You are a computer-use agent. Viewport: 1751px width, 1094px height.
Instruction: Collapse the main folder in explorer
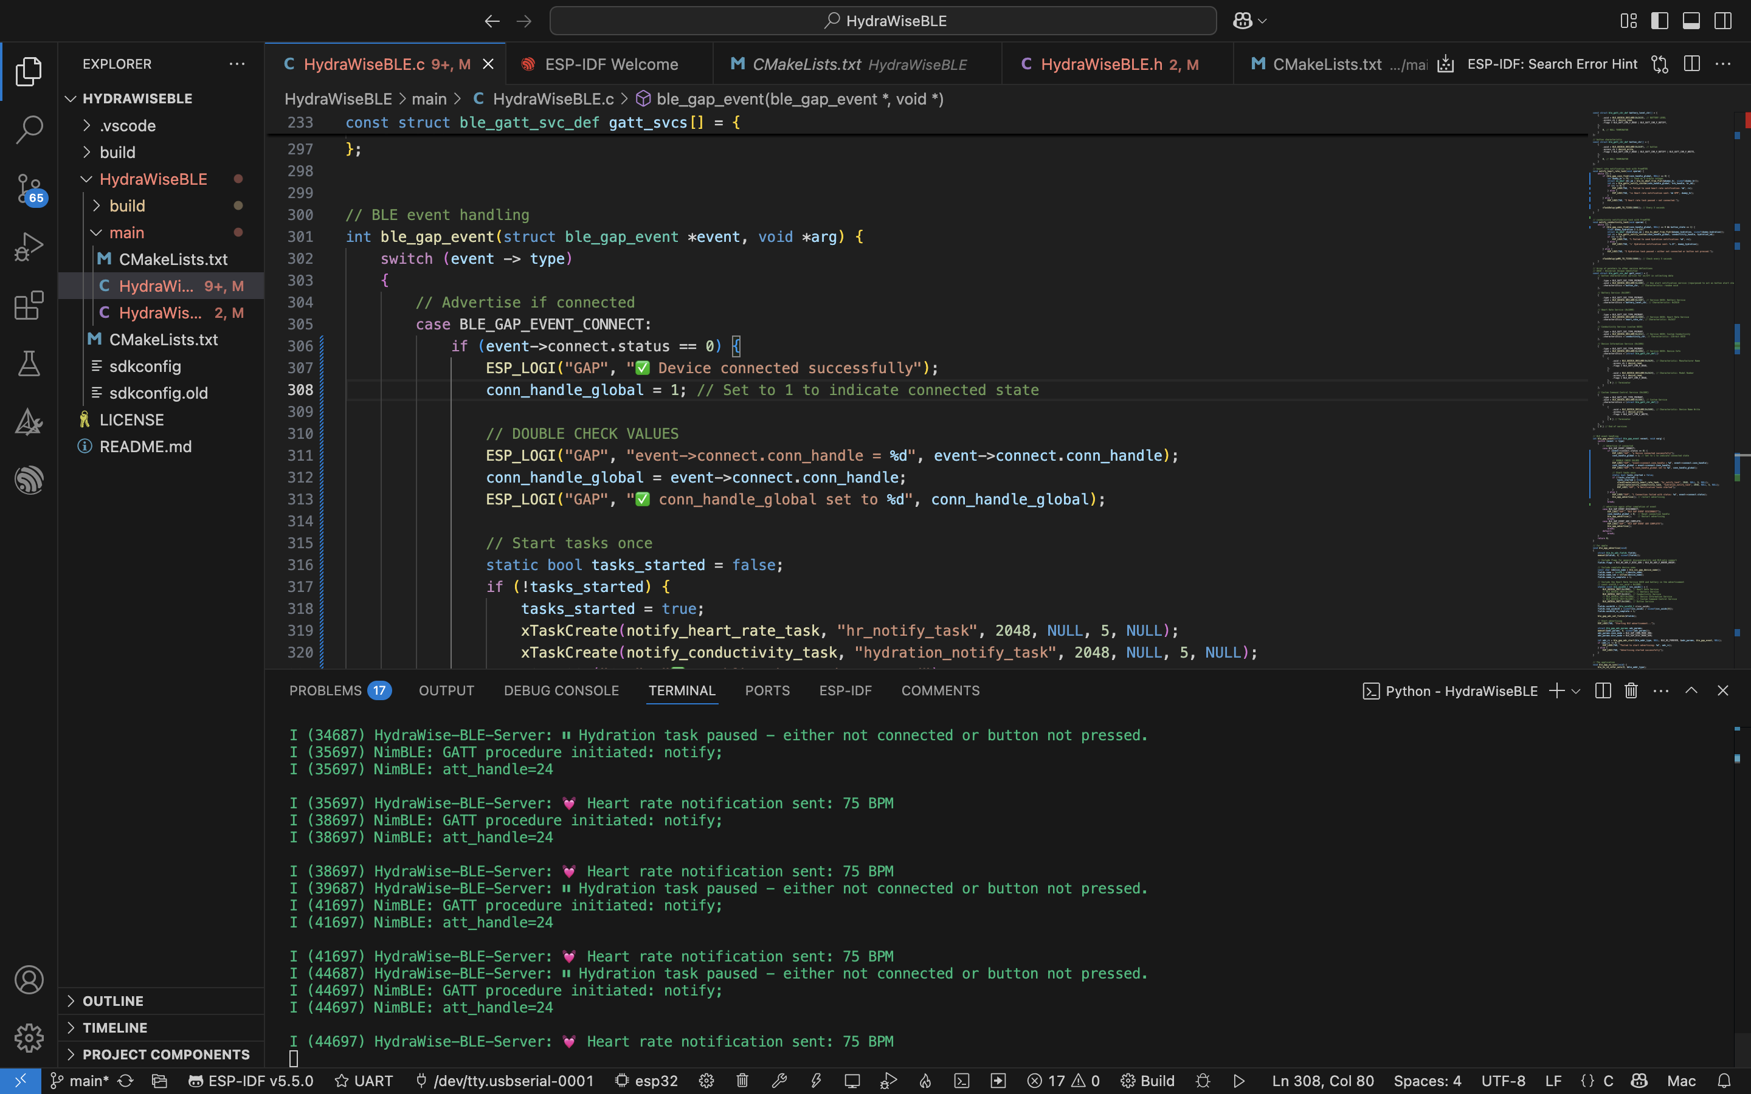[x=126, y=233]
